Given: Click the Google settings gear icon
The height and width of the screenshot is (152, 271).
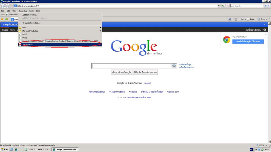Looking at the screenshot, I should pos(265,30).
